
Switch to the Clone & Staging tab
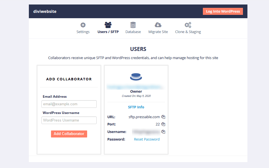[188, 32]
